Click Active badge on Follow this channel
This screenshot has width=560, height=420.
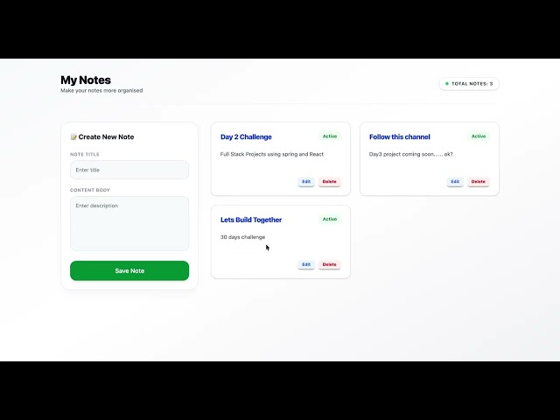coord(479,136)
